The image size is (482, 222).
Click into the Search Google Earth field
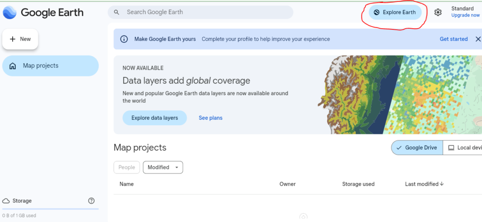tap(201, 12)
